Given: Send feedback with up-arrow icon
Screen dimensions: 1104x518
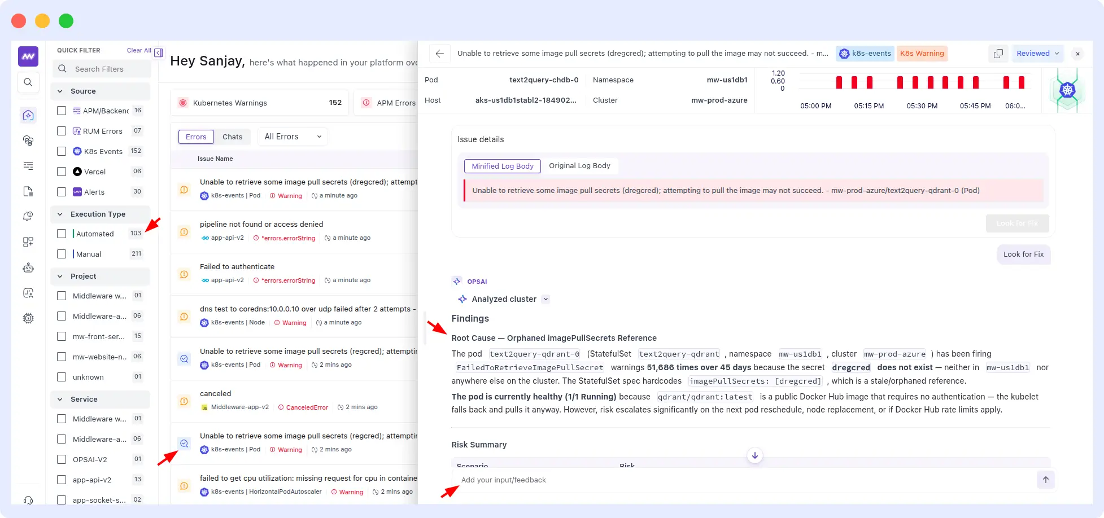Looking at the screenshot, I should click(1046, 480).
